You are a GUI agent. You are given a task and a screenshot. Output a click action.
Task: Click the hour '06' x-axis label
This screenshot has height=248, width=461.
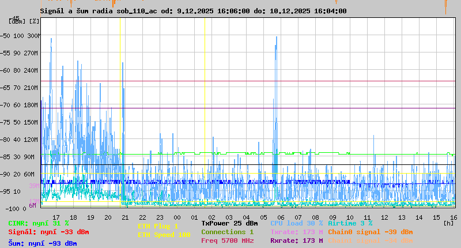(x=281, y=217)
